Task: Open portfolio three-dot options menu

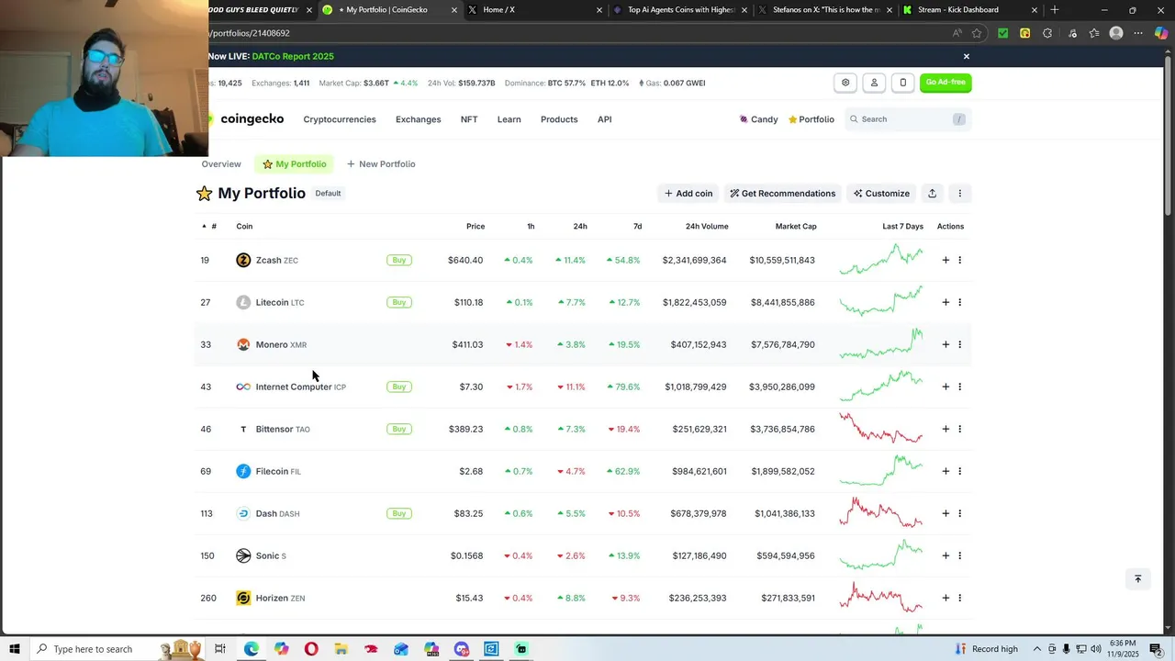Action: click(959, 193)
